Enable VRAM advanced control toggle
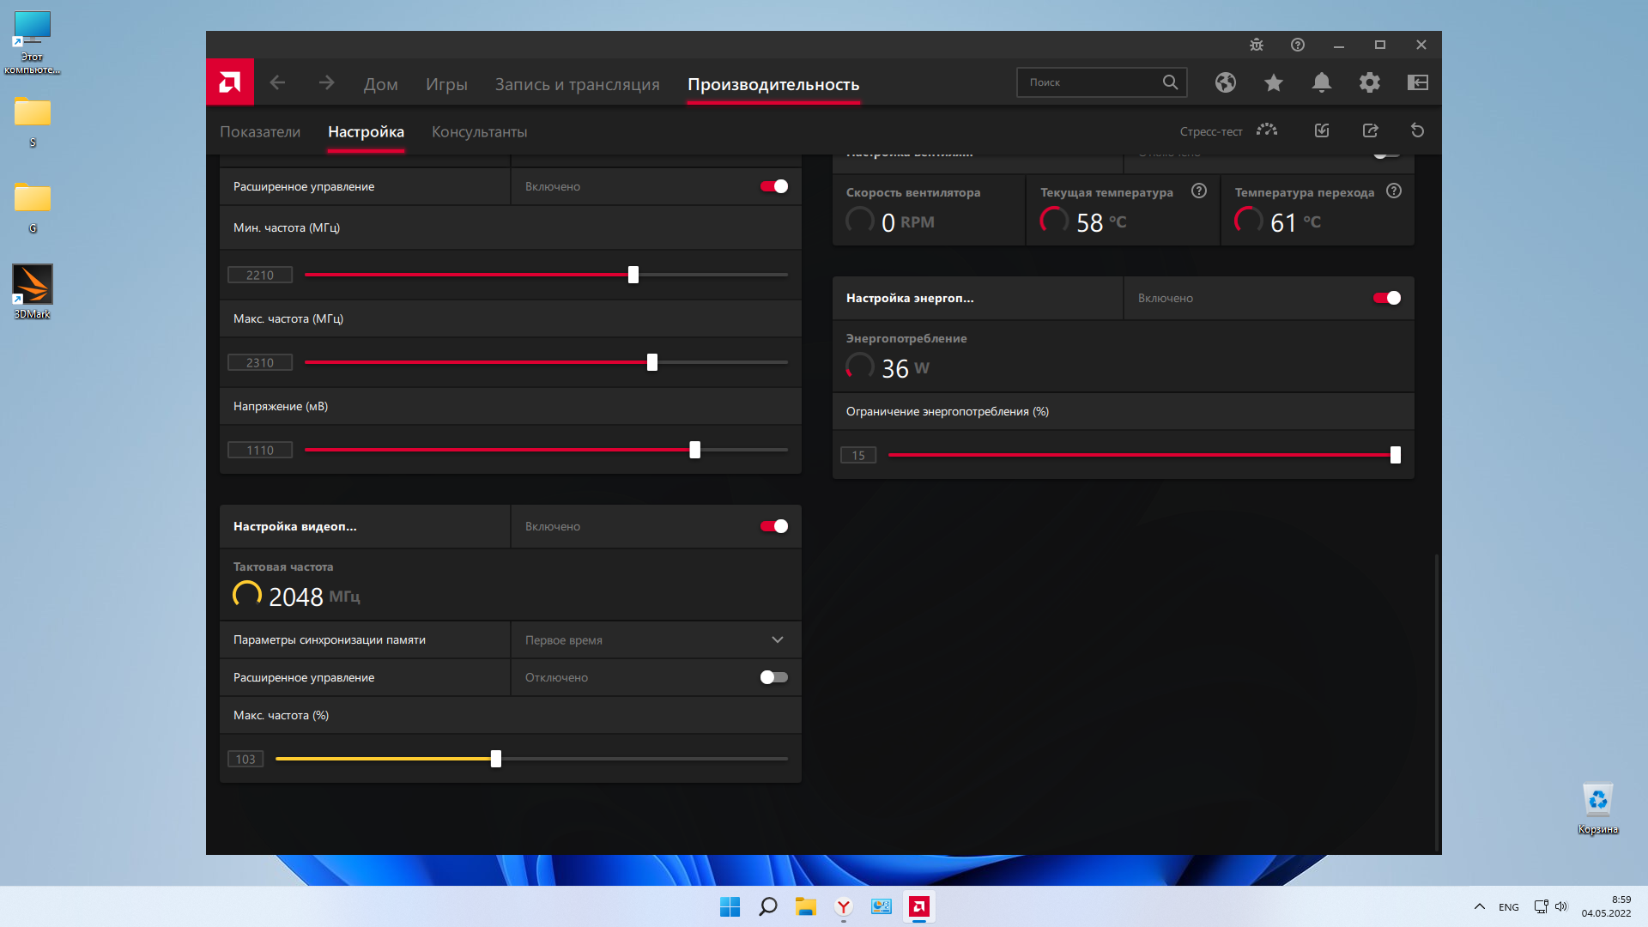The image size is (1648, 927). (773, 677)
